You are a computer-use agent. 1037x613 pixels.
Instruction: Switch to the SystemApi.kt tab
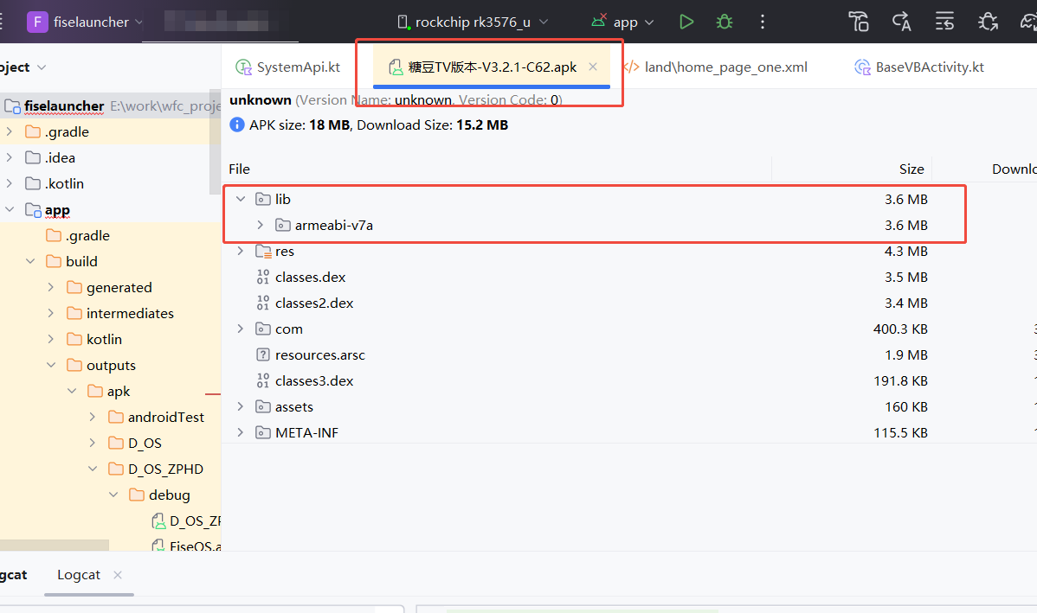coord(288,67)
